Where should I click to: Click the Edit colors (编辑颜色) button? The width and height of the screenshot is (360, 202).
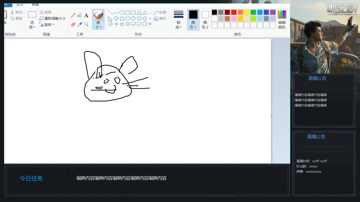pyautogui.click(x=282, y=20)
